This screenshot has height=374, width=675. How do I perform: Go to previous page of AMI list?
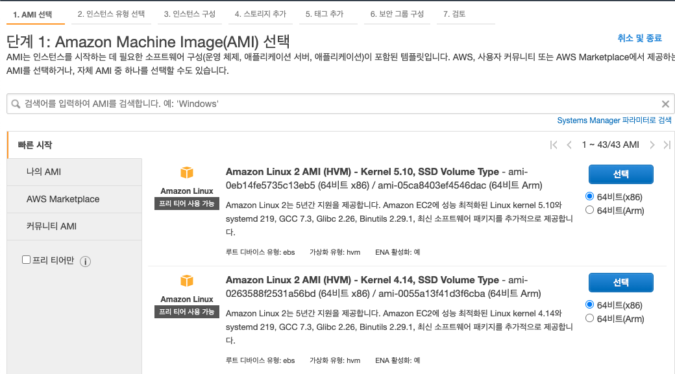pyautogui.click(x=569, y=145)
